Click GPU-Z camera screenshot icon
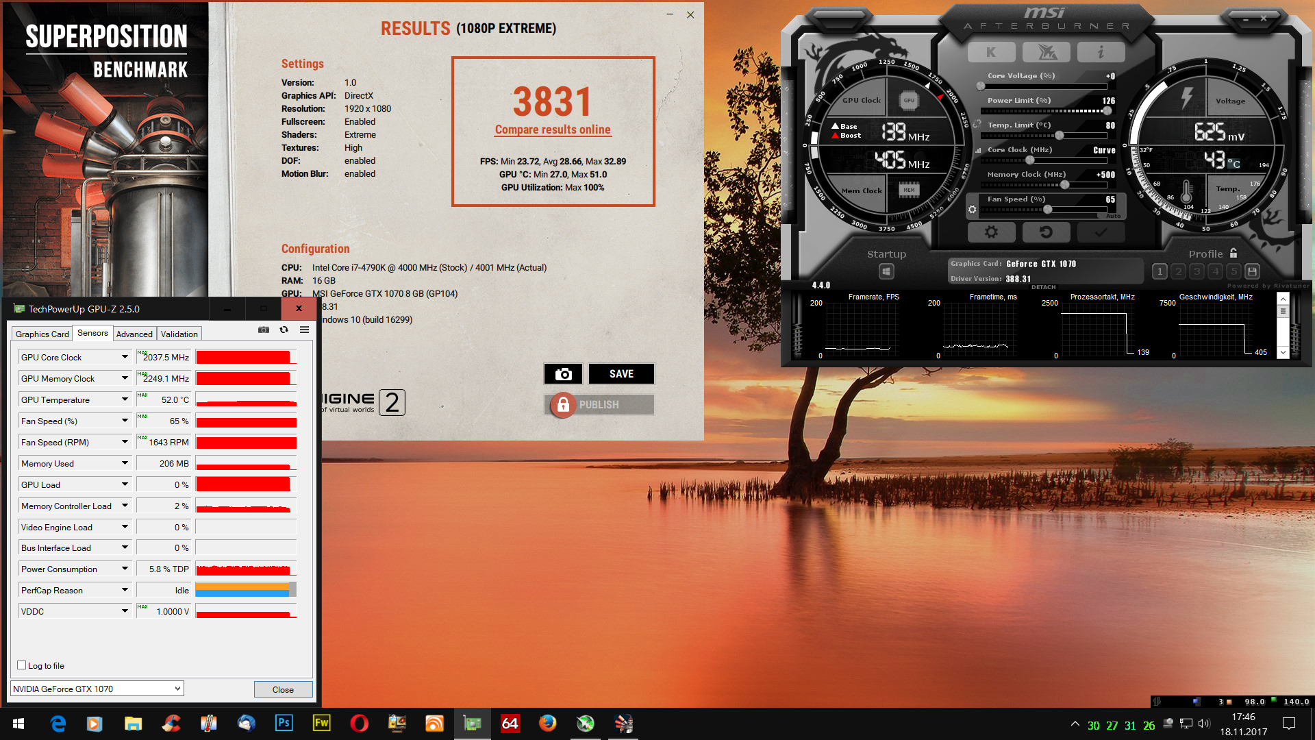This screenshot has width=1315, height=740. pos(264,330)
